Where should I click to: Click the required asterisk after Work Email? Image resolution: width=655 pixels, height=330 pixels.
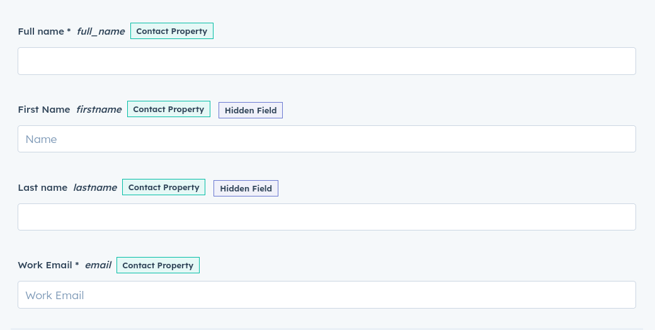pos(77,265)
